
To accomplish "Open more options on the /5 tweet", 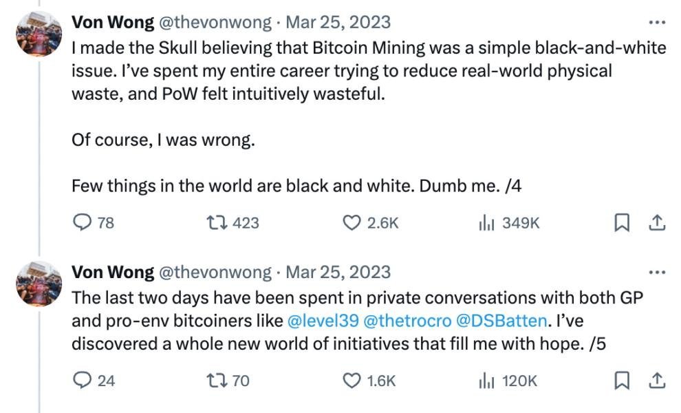I will click(657, 273).
